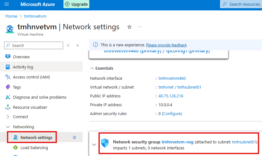
Task: Go to Home breadcrumb
Action: [x=11, y=16]
